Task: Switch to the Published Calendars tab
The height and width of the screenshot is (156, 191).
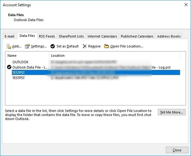Action: pos(137,36)
